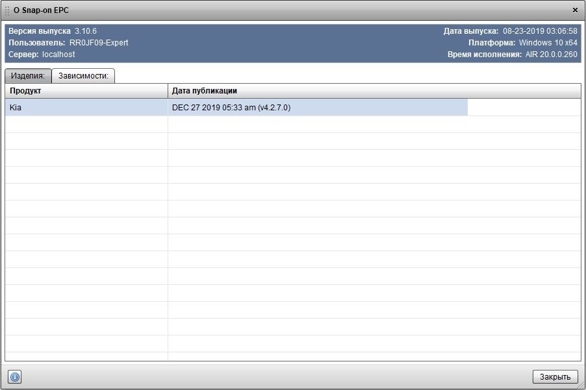Click the О Snap-on EPC window title
Viewport: 586px width, 390px height.
tap(41, 10)
